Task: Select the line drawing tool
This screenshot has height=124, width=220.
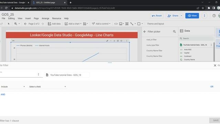Action: pos(132,24)
